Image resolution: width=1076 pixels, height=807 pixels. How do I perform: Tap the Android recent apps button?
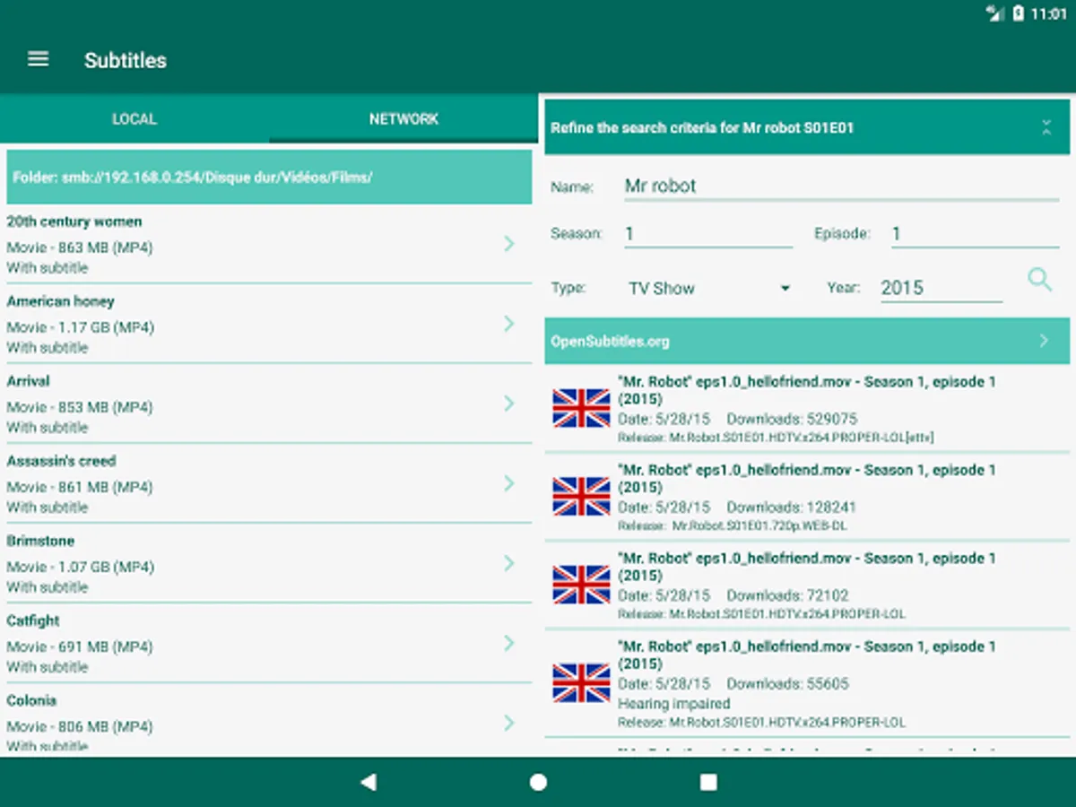click(708, 782)
